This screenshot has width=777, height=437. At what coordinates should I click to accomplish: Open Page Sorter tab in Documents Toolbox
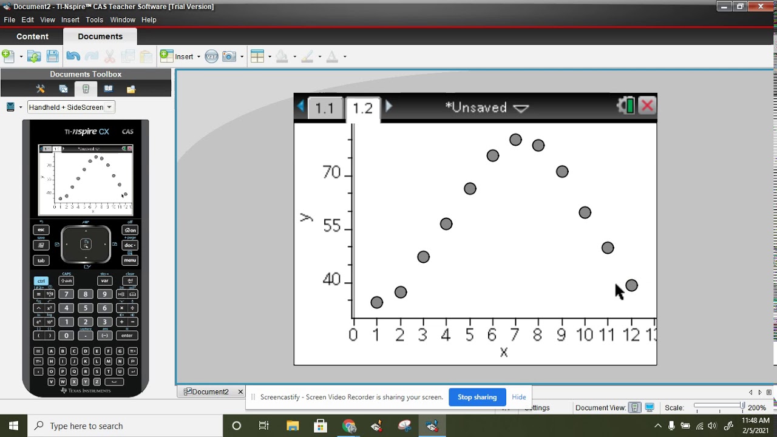click(63, 89)
